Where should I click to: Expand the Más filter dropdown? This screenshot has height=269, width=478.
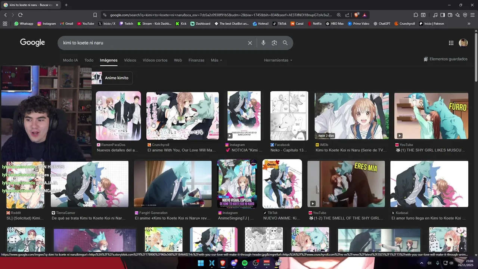[216, 60]
